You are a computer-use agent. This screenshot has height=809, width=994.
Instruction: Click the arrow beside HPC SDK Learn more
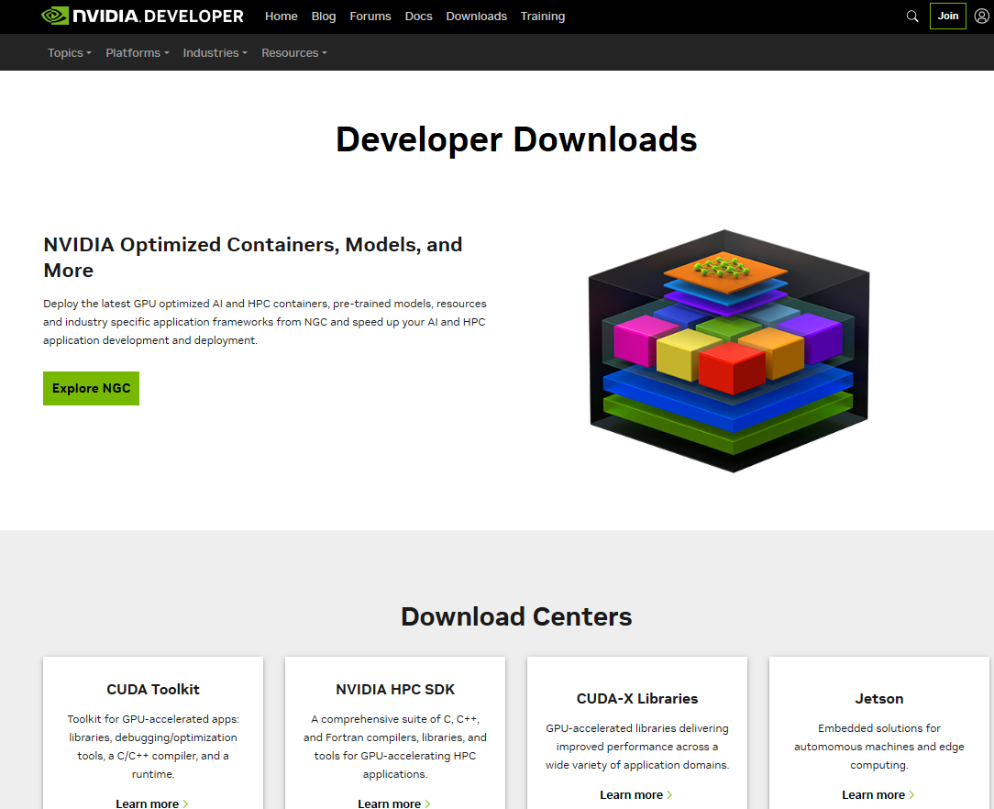[x=427, y=803]
